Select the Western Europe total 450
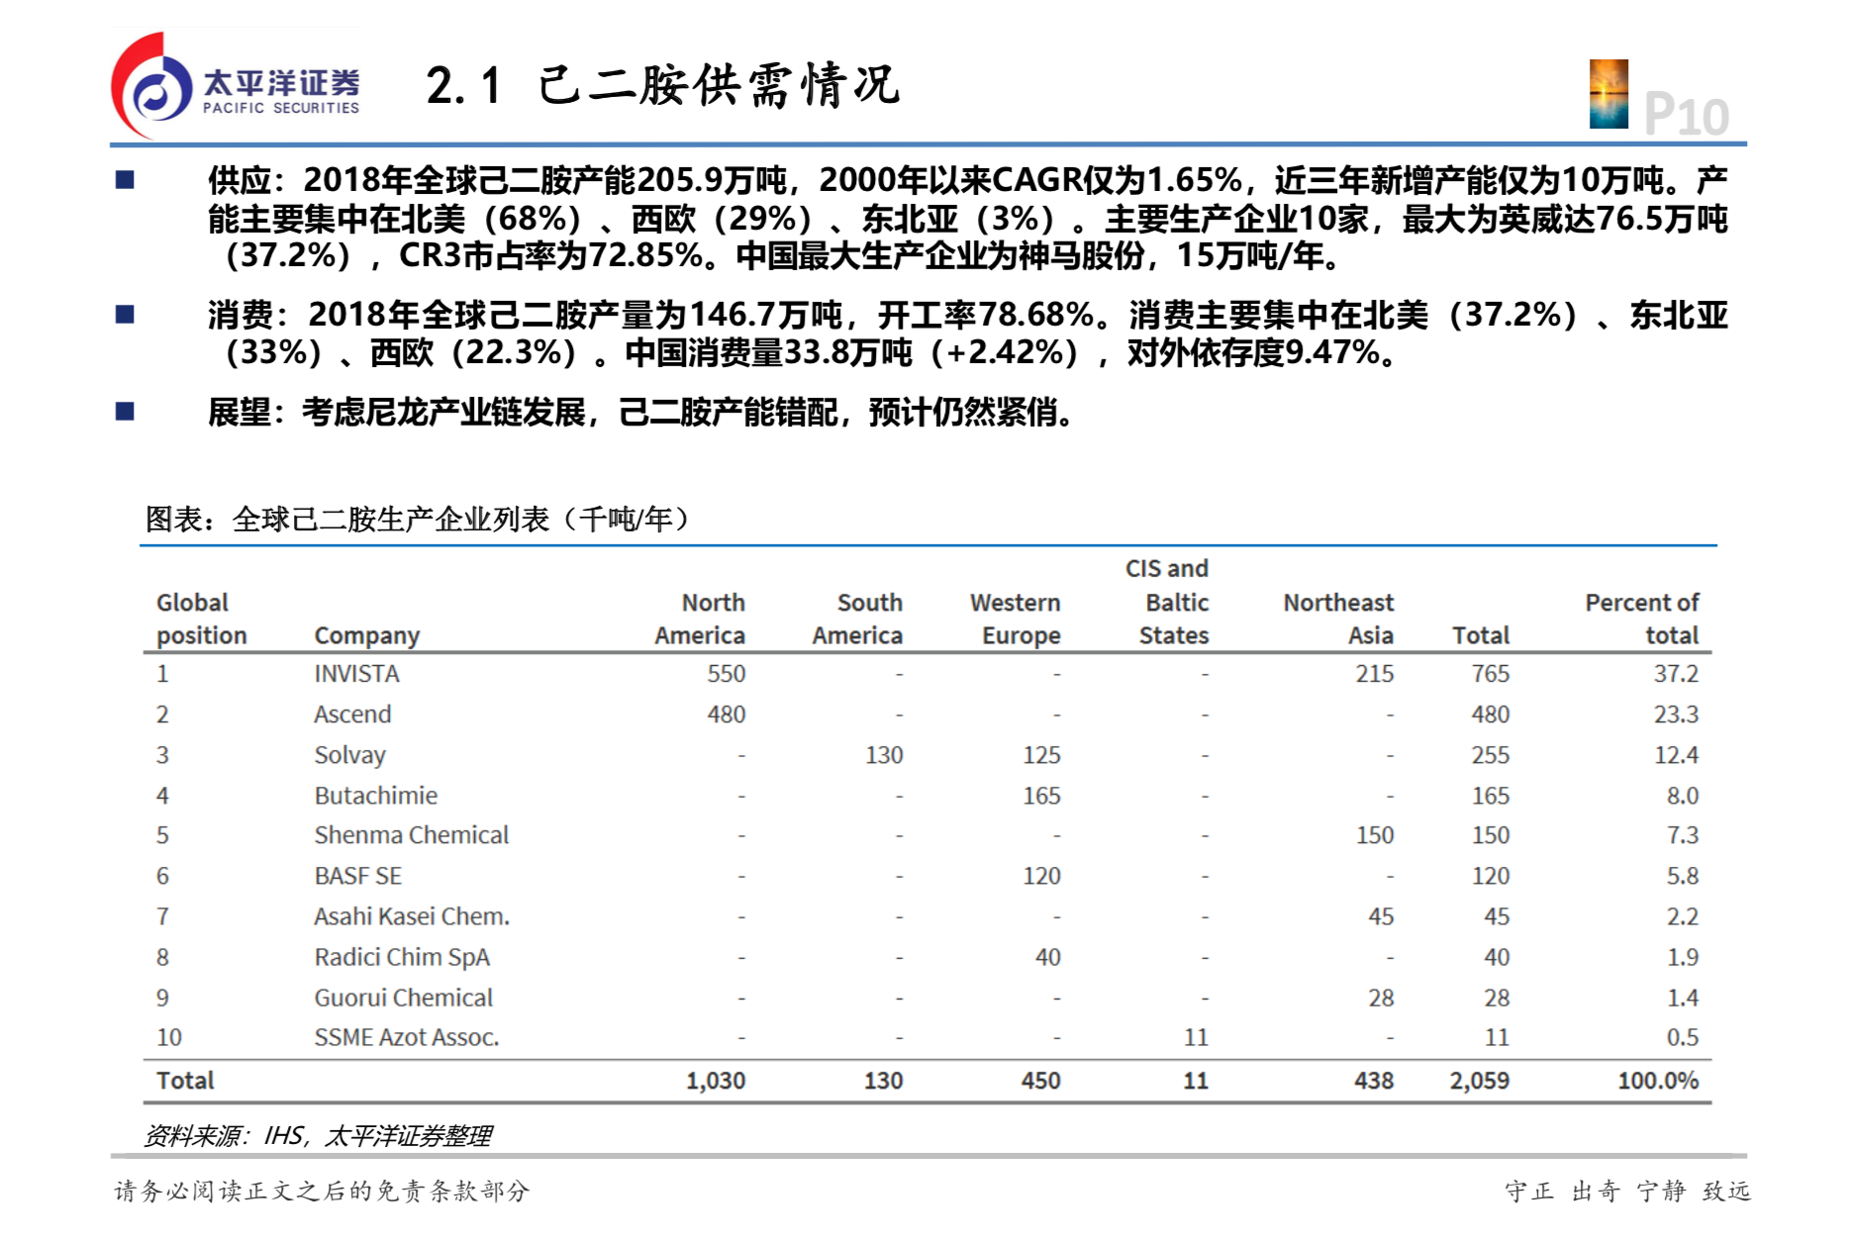The height and width of the screenshot is (1243, 1849). tap(1040, 1081)
